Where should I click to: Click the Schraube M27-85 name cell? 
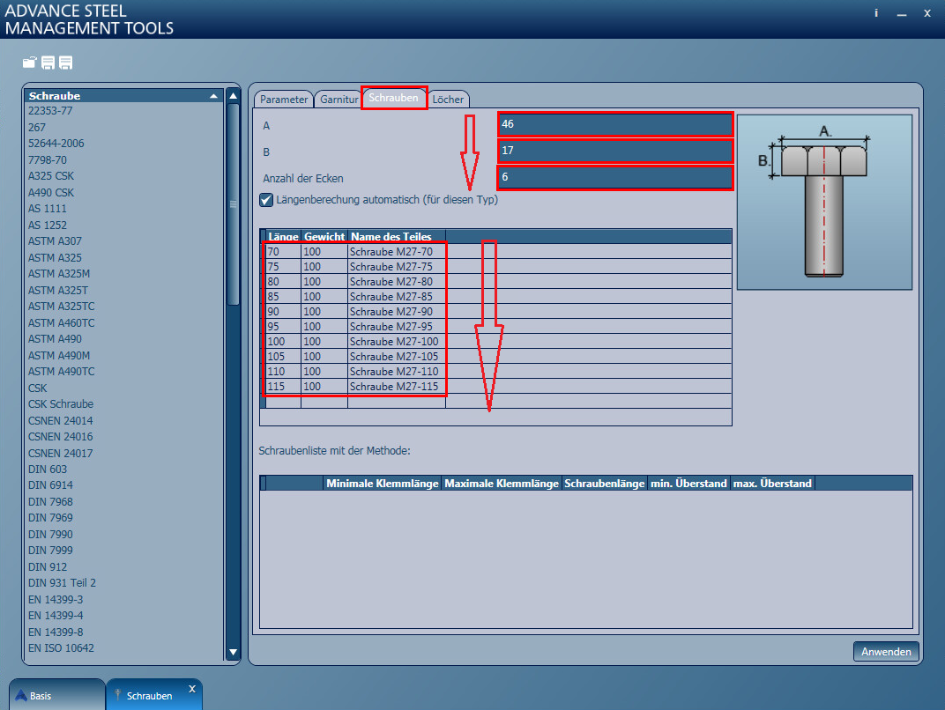tap(397, 296)
